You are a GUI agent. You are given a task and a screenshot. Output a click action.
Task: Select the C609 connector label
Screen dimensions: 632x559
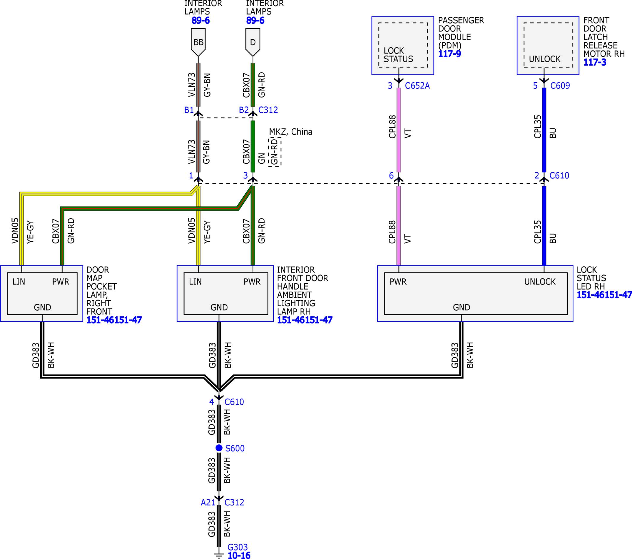tap(560, 86)
